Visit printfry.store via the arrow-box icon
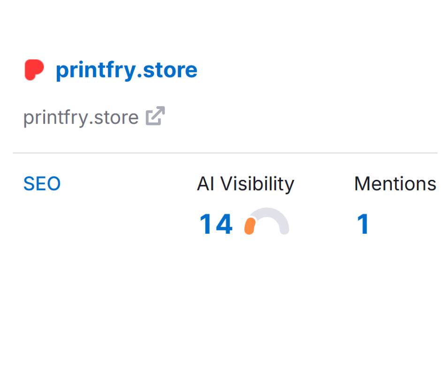The image size is (441, 370). point(155,116)
